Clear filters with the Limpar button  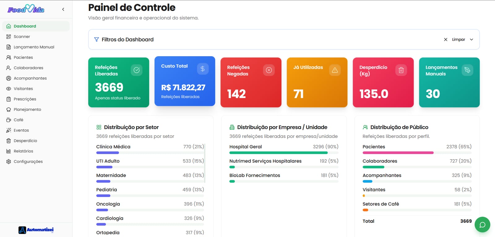click(454, 39)
